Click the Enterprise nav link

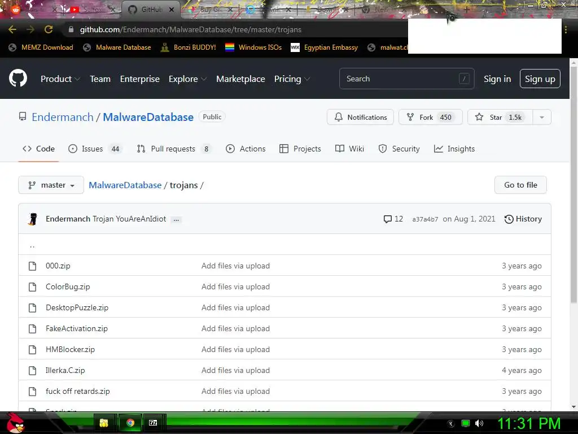(140, 79)
